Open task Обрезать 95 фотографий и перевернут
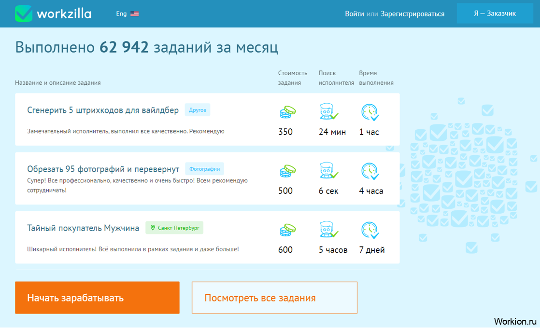 coord(103,169)
